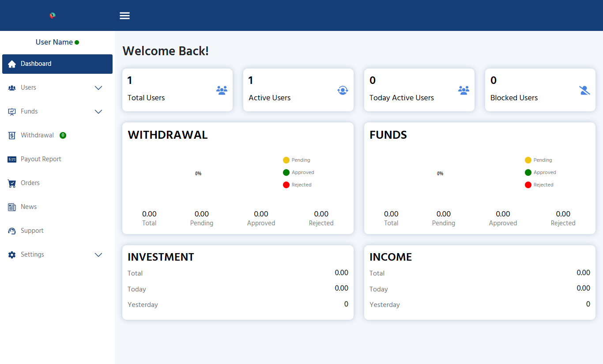Expand the Funds sidebar submenu chevron
The image size is (603, 364).
pyautogui.click(x=98, y=112)
